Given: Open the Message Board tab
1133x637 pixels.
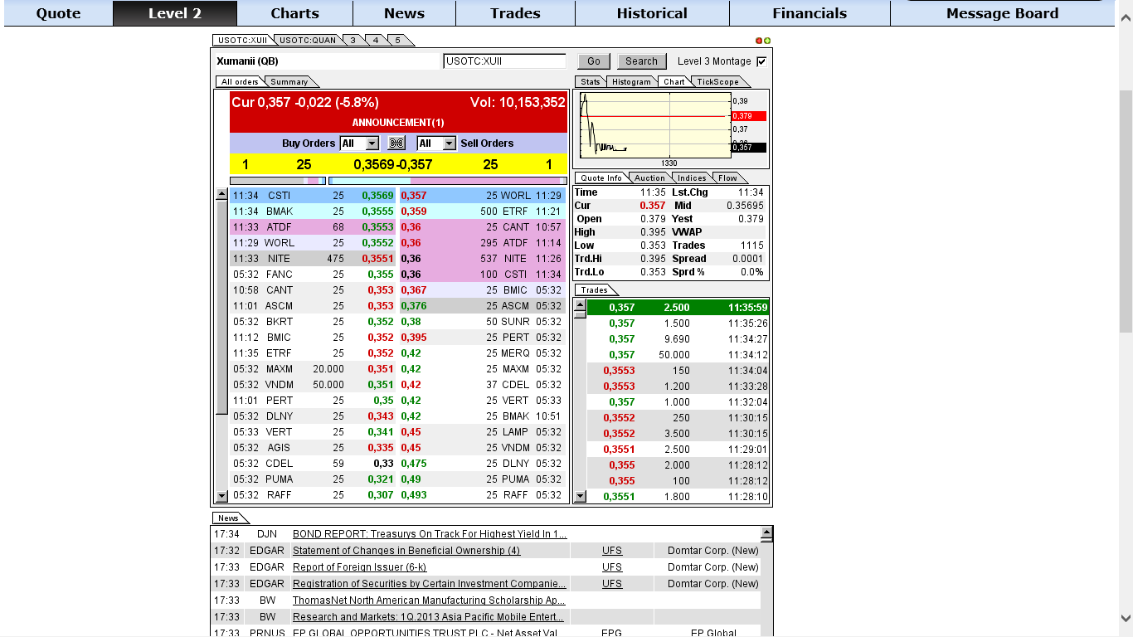Looking at the screenshot, I should pos(1002,13).
